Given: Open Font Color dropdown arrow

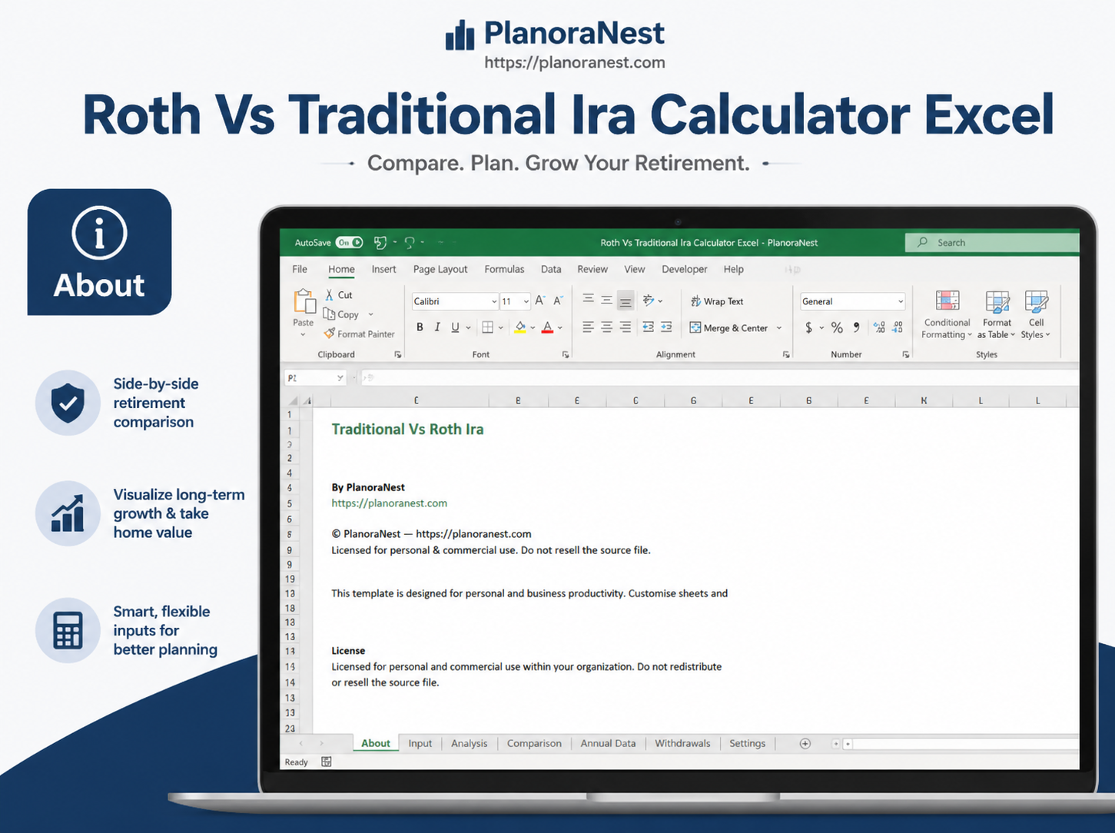Looking at the screenshot, I should tap(560, 328).
